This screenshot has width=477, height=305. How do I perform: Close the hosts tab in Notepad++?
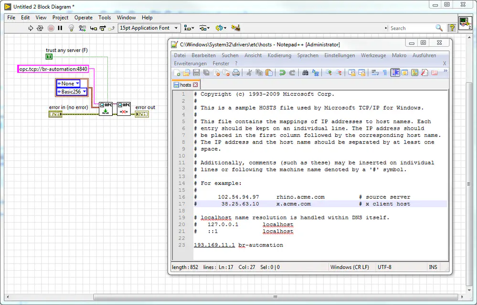[195, 85]
